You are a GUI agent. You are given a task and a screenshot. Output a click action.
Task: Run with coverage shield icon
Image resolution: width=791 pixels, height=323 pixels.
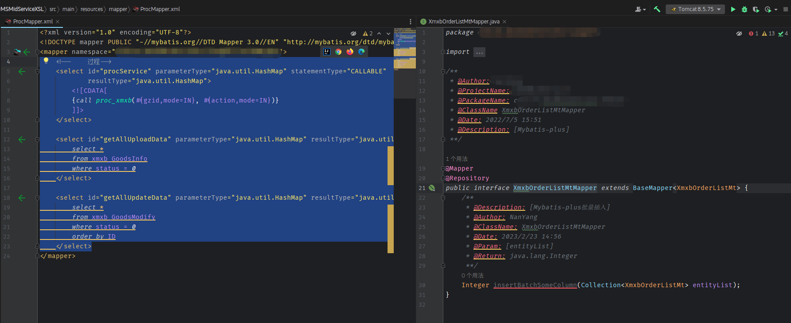(x=756, y=9)
